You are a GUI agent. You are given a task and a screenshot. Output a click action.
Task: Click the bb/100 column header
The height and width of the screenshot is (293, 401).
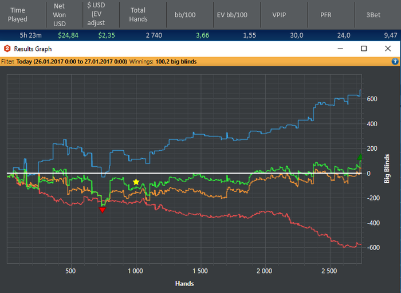coord(185,15)
